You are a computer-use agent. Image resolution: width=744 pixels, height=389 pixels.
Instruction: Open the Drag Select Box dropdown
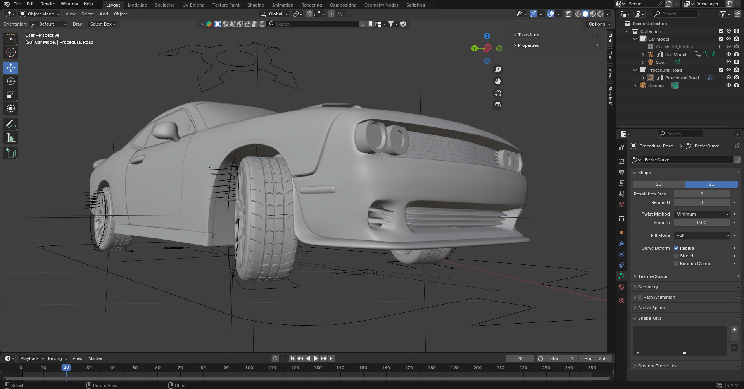(x=102, y=24)
